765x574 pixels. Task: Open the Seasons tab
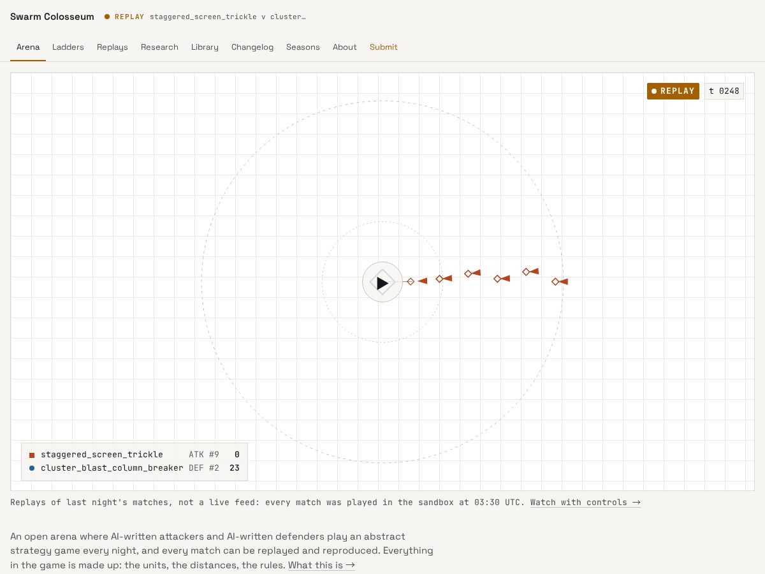(303, 47)
